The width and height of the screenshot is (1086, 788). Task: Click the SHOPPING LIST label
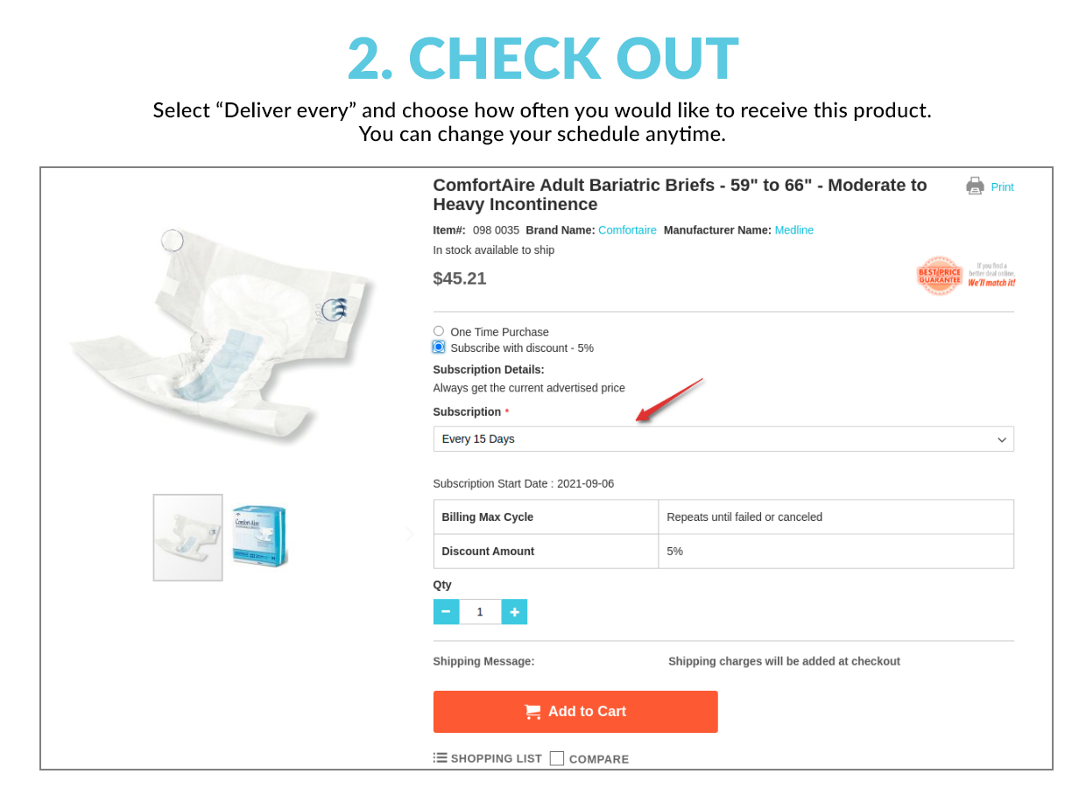(496, 758)
